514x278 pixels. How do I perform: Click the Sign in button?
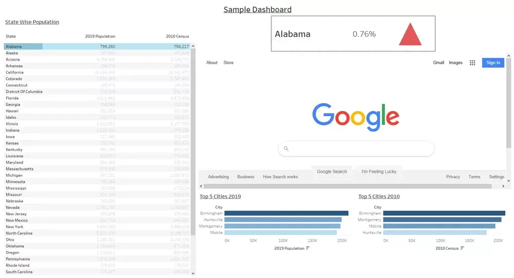pos(493,63)
